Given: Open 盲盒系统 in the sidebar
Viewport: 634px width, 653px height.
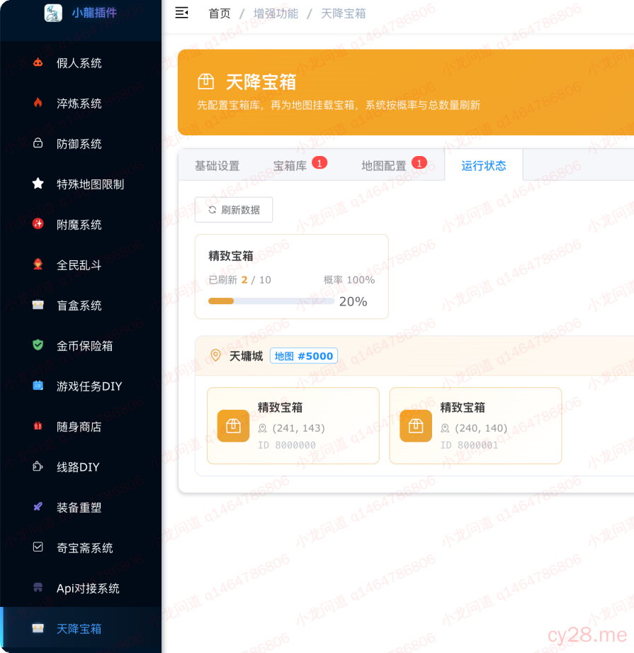Looking at the screenshot, I should coord(81,306).
